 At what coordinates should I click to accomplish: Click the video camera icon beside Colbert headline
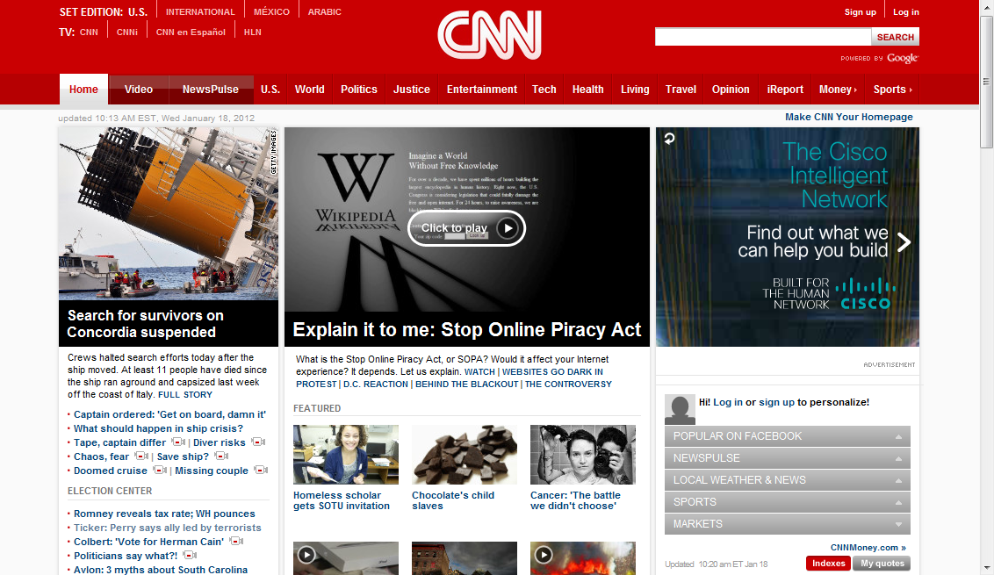coord(236,541)
